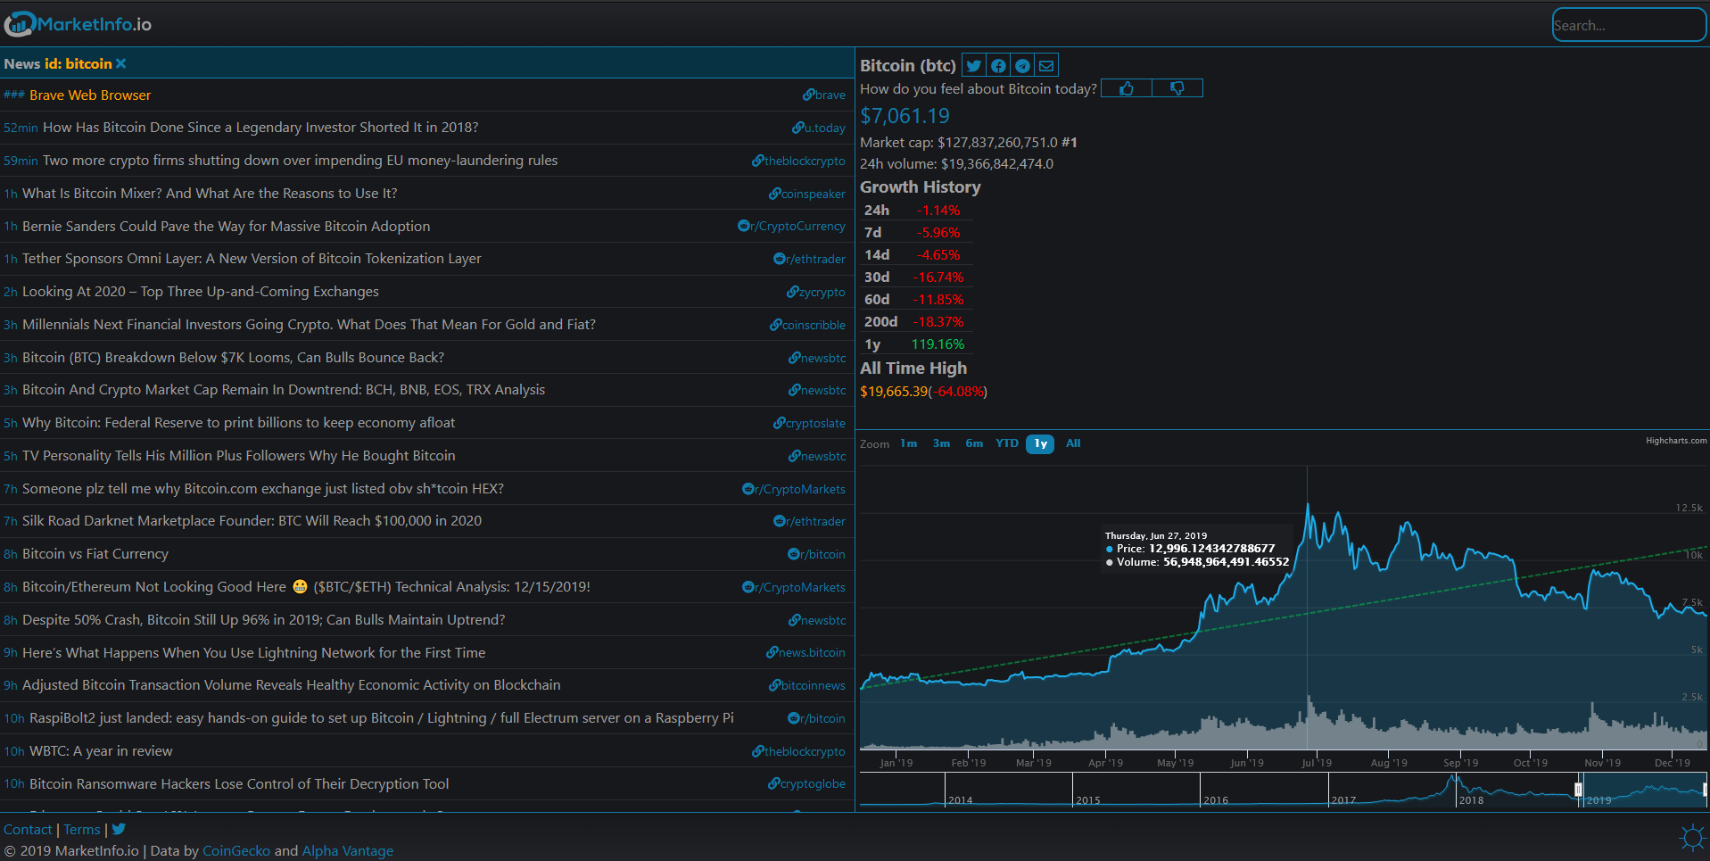Read 'WBTC: A year in review'
Viewport: 1710px width, 861px height.
coord(101,751)
